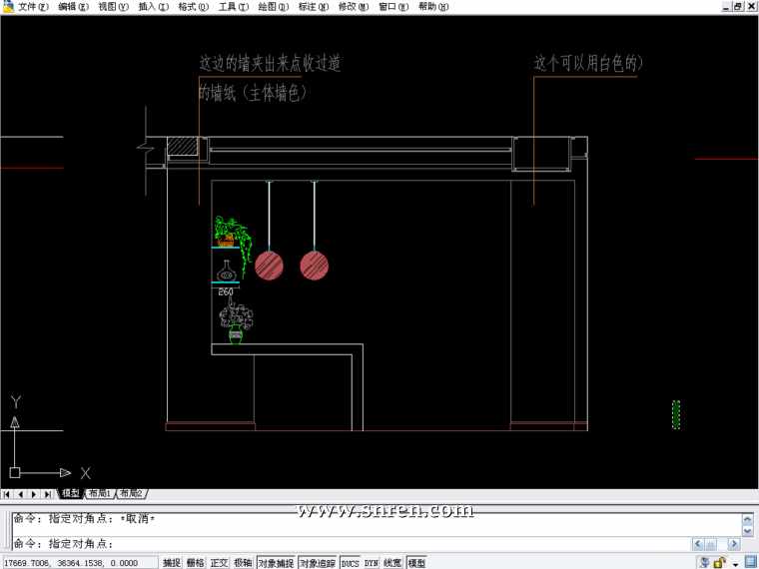Select annotation text 这边的墙夹出来点收过道
Viewport: 759px width, 569px height.
pyautogui.click(x=270, y=63)
